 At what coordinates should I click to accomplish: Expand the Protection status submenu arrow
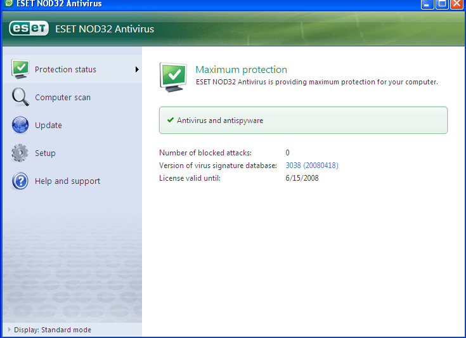tap(137, 69)
